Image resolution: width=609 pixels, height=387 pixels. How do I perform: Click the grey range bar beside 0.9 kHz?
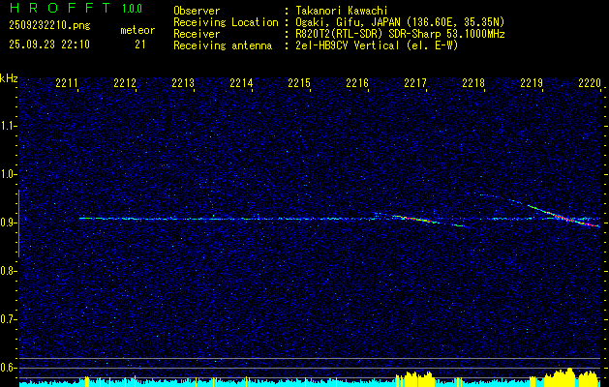(18, 223)
